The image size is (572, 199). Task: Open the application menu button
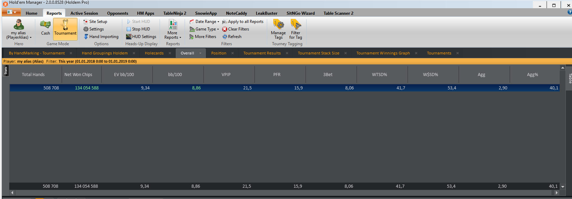coord(11,12)
